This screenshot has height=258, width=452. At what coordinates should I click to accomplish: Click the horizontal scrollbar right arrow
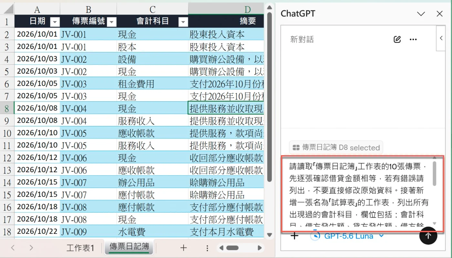[x=260, y=248]
